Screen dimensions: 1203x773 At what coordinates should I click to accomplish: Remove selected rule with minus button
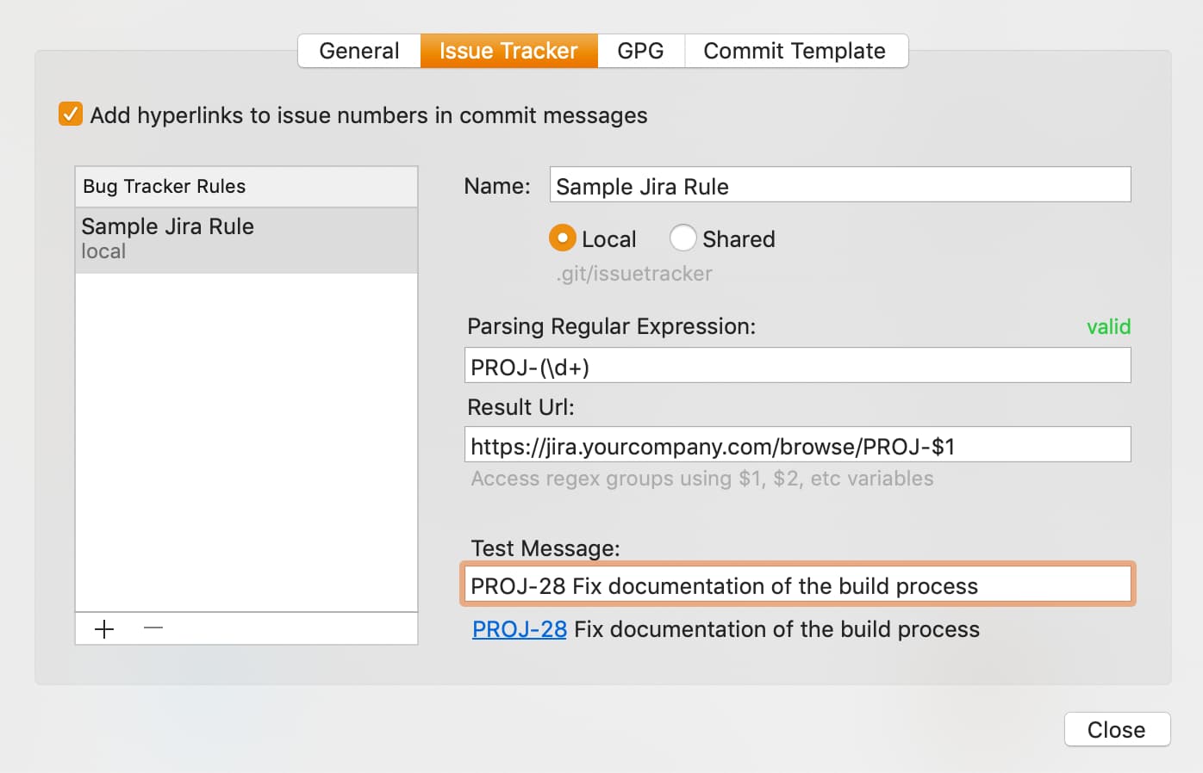point(153,629)
